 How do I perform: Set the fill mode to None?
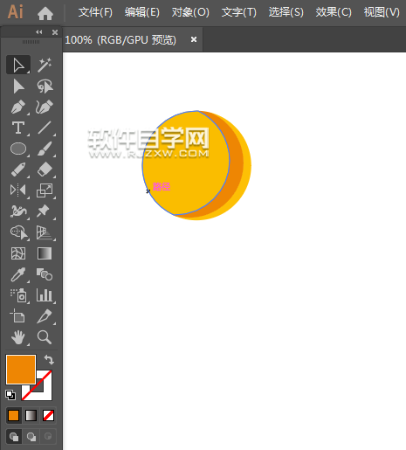pyautogui.click(x=48, y=415)
